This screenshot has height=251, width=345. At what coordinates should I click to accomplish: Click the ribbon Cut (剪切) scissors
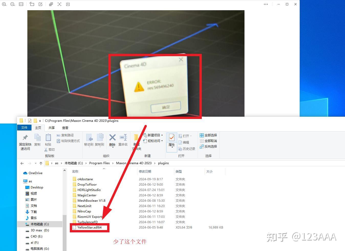pos(49,150)
